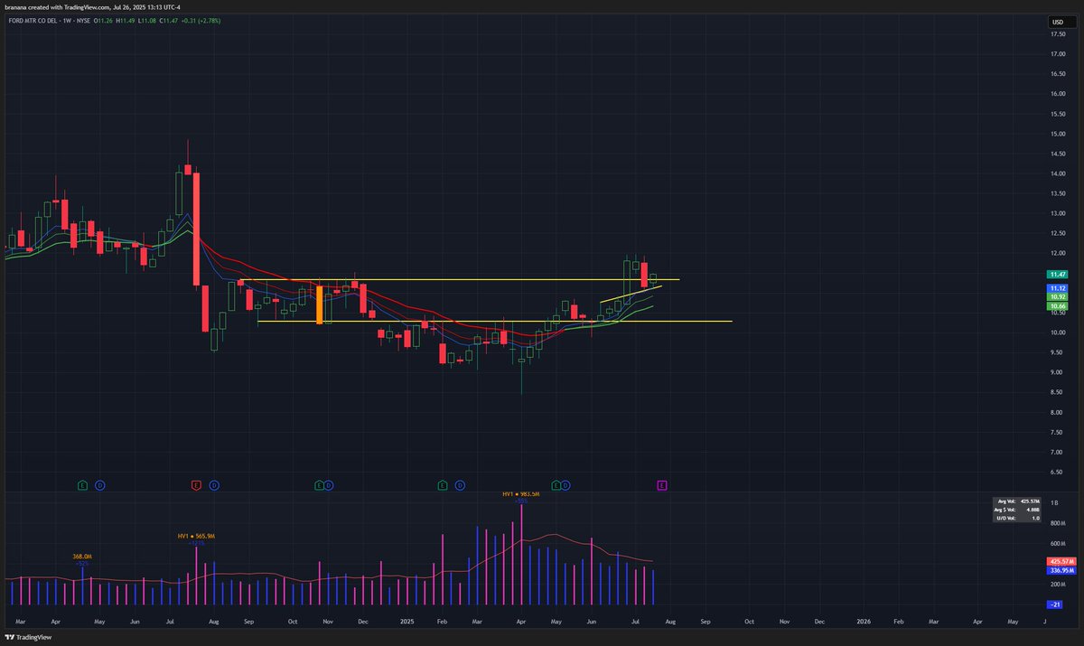Click the Avg Vol row in stats table
Viewport: 1084px width, 646px height.
(x=1016, y=501)
